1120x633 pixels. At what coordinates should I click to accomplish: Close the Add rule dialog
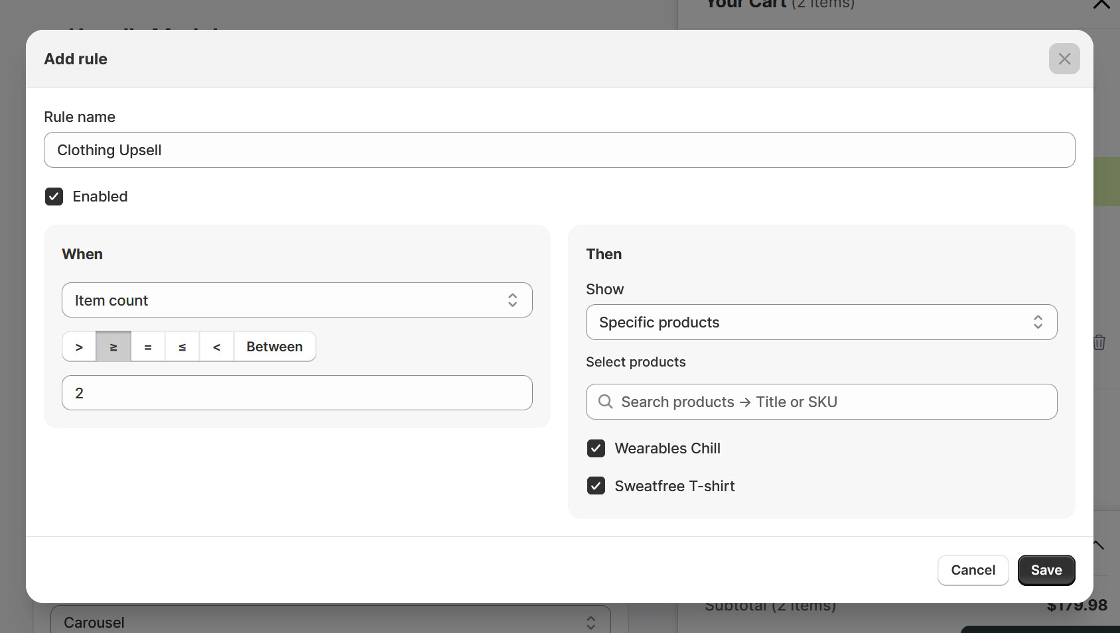[x=1064, y=59]
